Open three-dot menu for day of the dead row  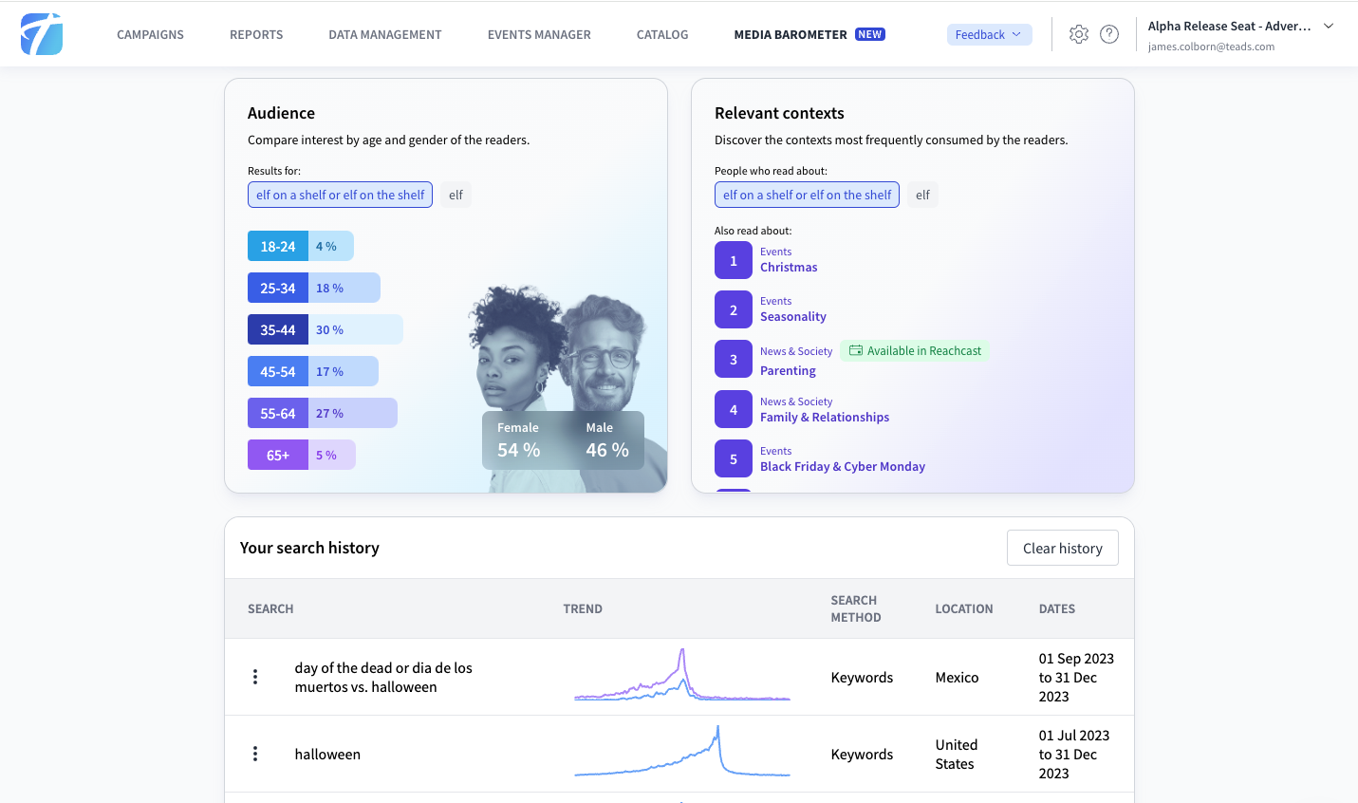[x=255, y=677]
